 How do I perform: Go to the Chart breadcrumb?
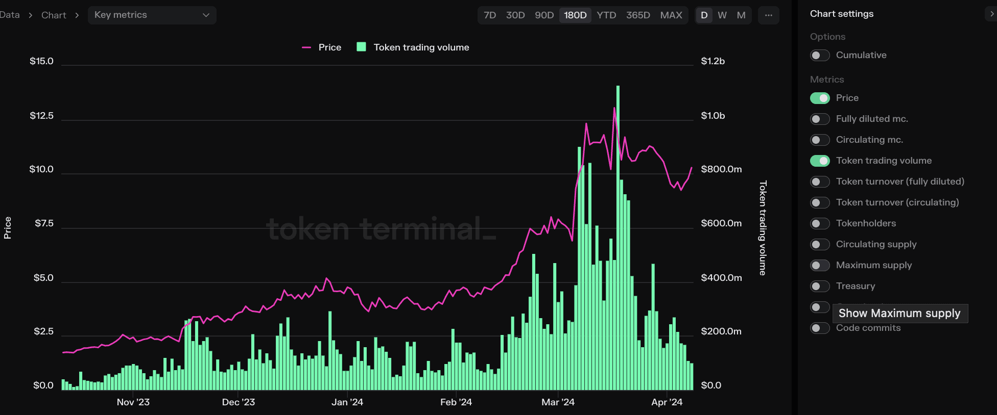(x=54, y=15)
